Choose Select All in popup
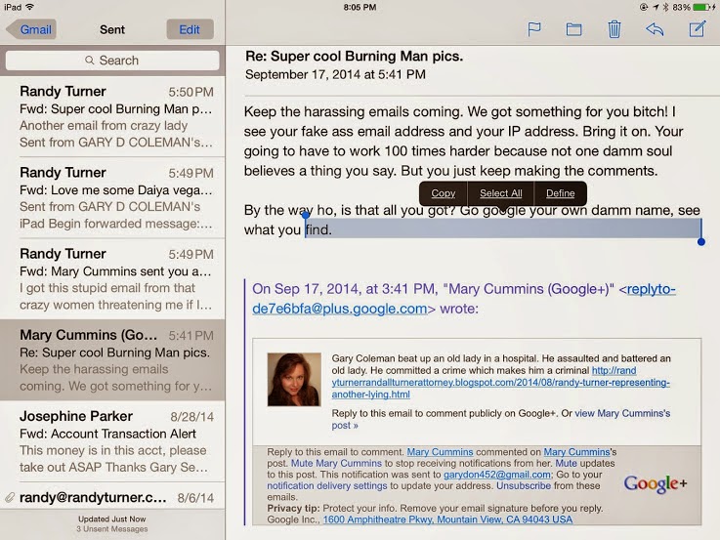720x540 pixels. pyautogui.click(x=500, y=193)
